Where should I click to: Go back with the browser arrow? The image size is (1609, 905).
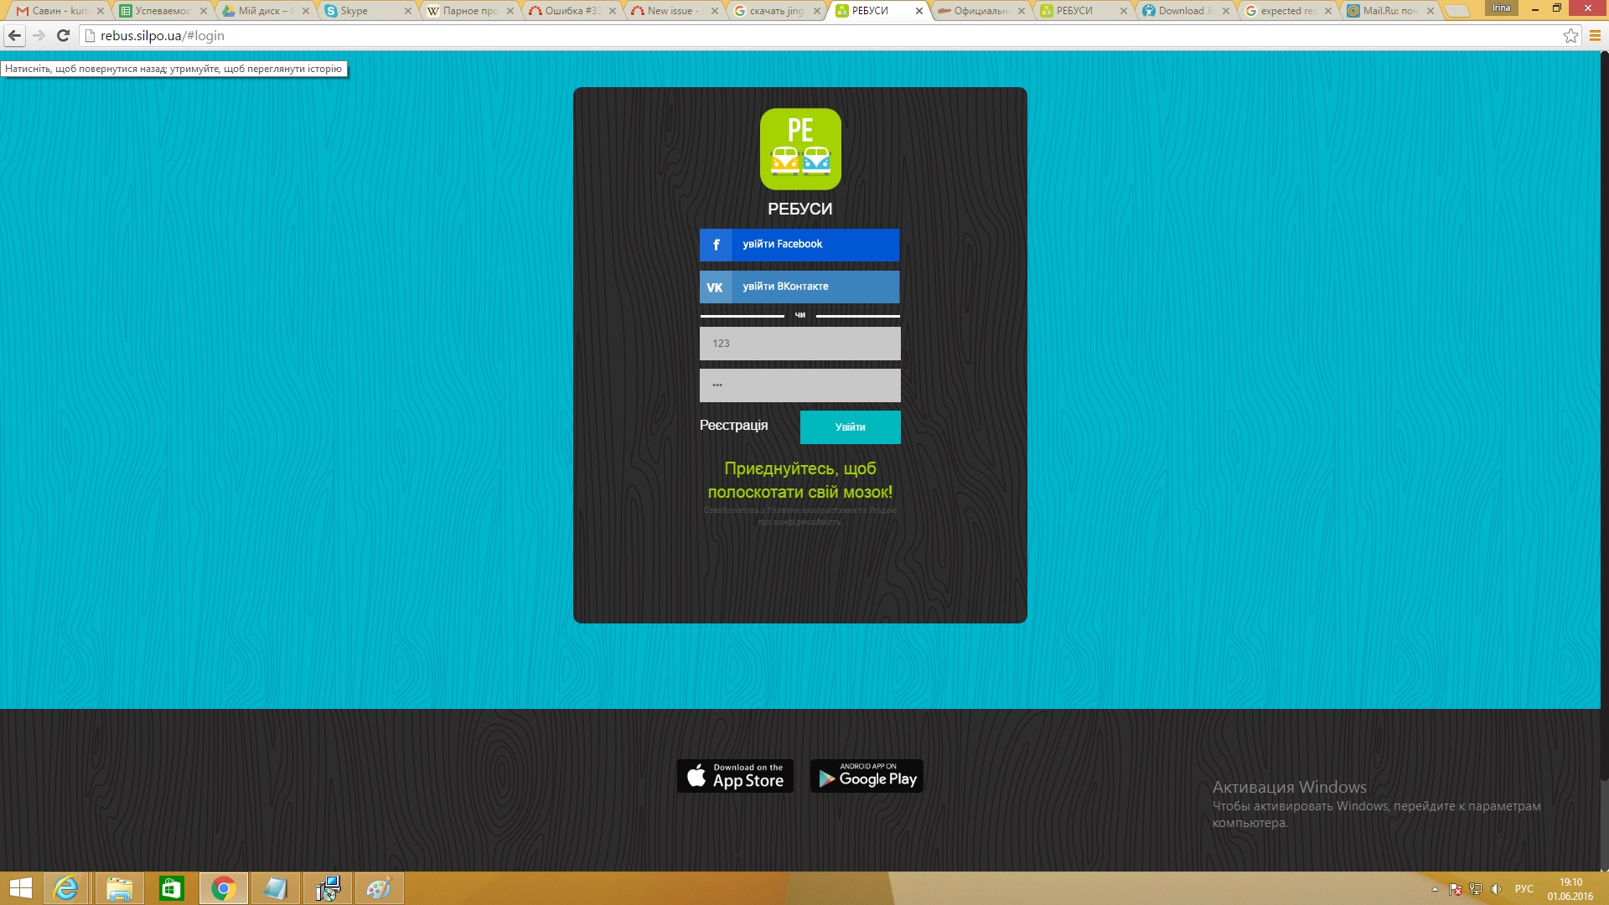tap(14, 35)
